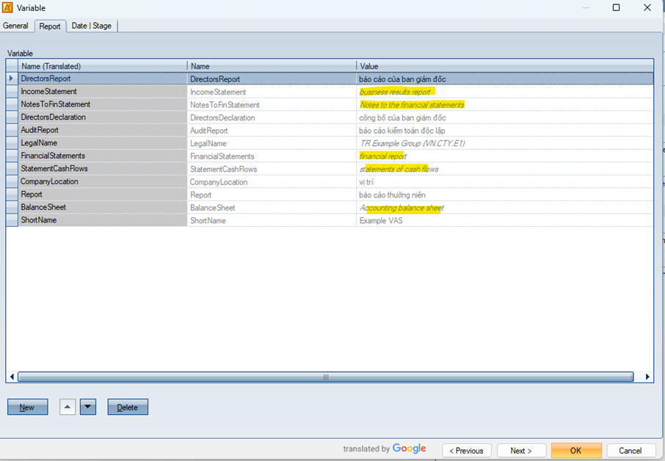Select DirectorsDeclaration translated name cell
Screen dimensions: 665x461
pyautogui.click(x=102, y=117)
